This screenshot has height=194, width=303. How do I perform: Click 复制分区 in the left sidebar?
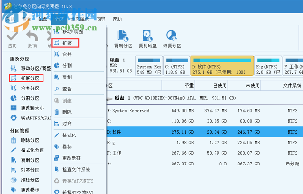click(x=25, y=160)
